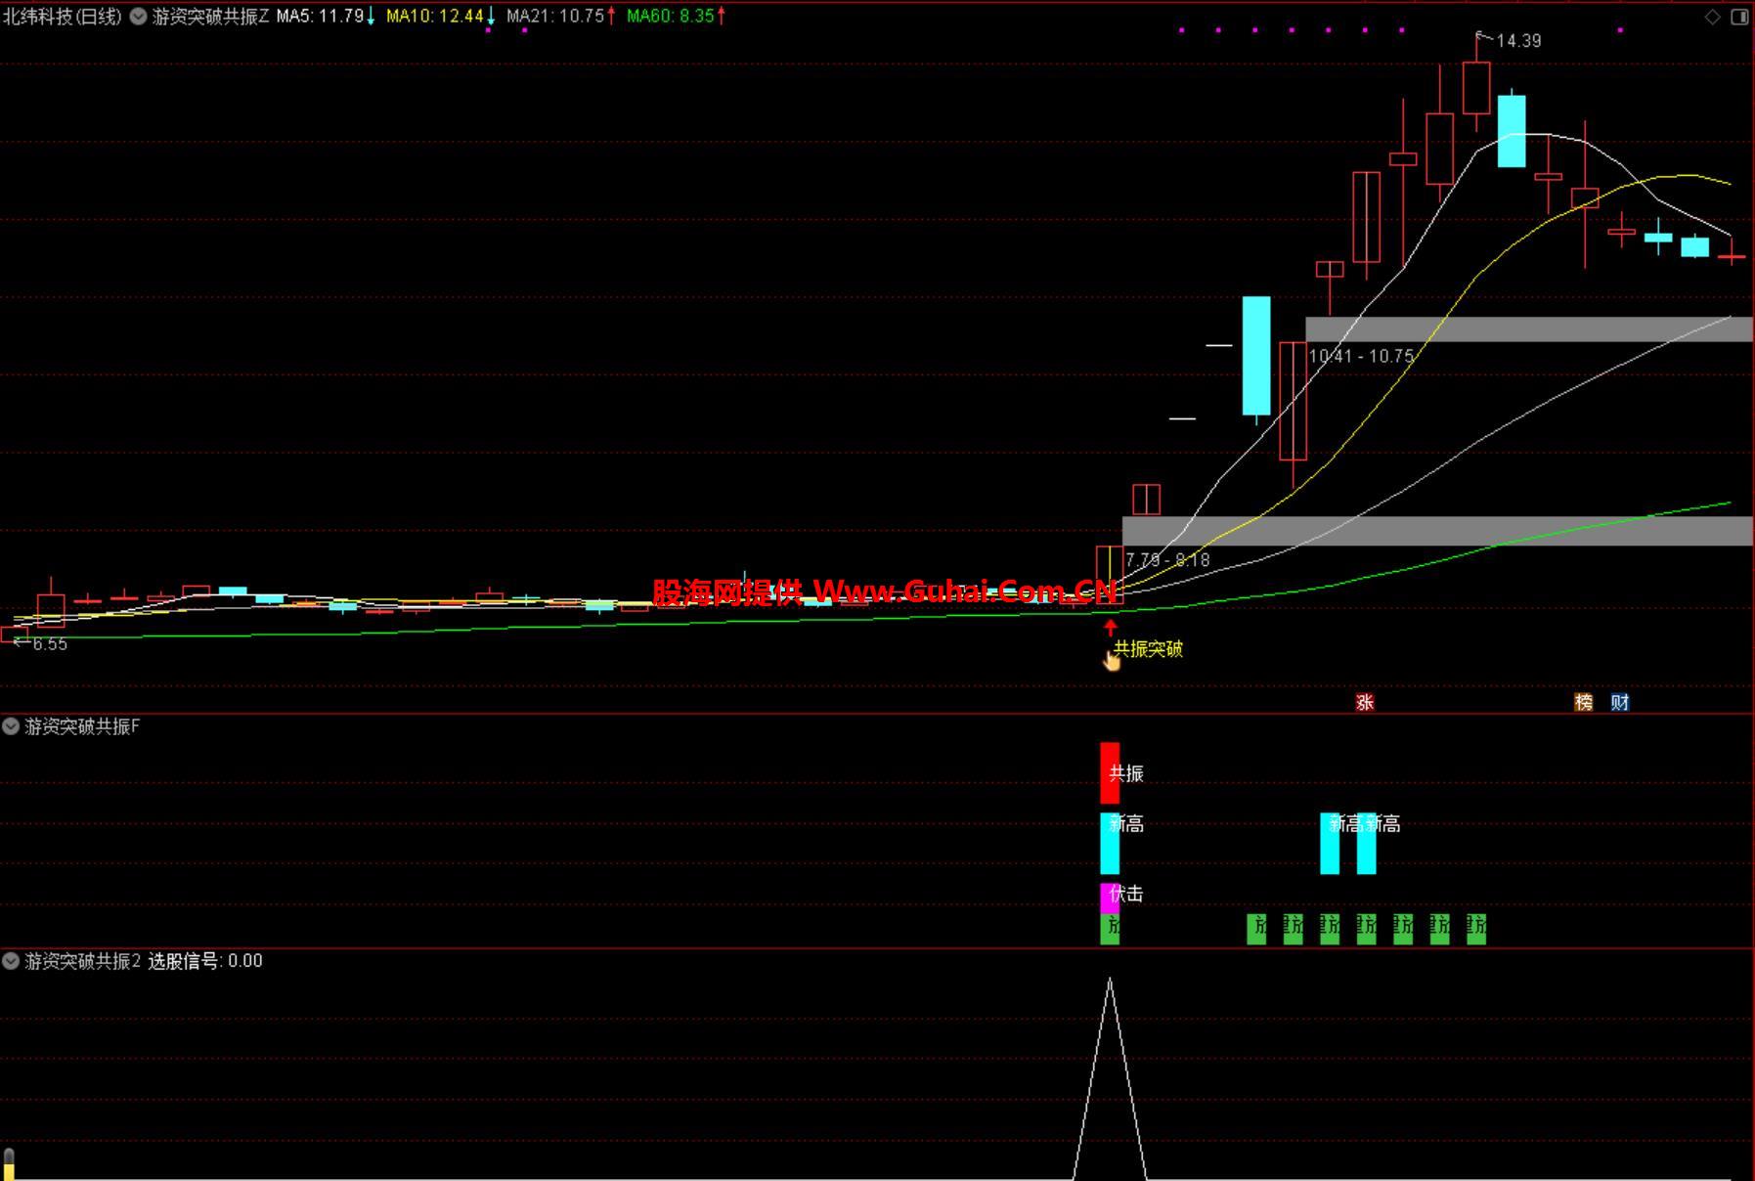1755x1181 pixels.
Task: Click the red 涨 info marker icon
Action: click(1365, 702)
